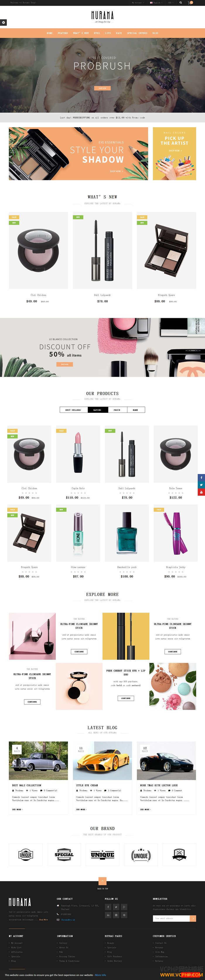Open the settings gear panel
Screen dimensions: 205x980
pyautogui.click(x=4, y=23)
